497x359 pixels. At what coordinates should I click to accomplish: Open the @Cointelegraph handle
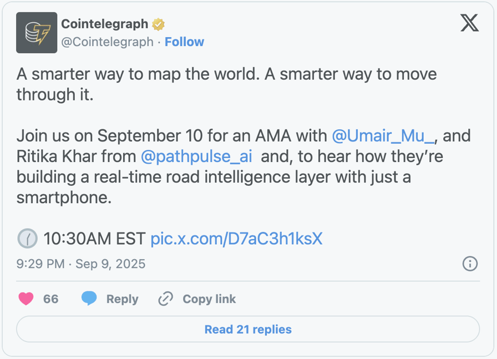(107, 42)
